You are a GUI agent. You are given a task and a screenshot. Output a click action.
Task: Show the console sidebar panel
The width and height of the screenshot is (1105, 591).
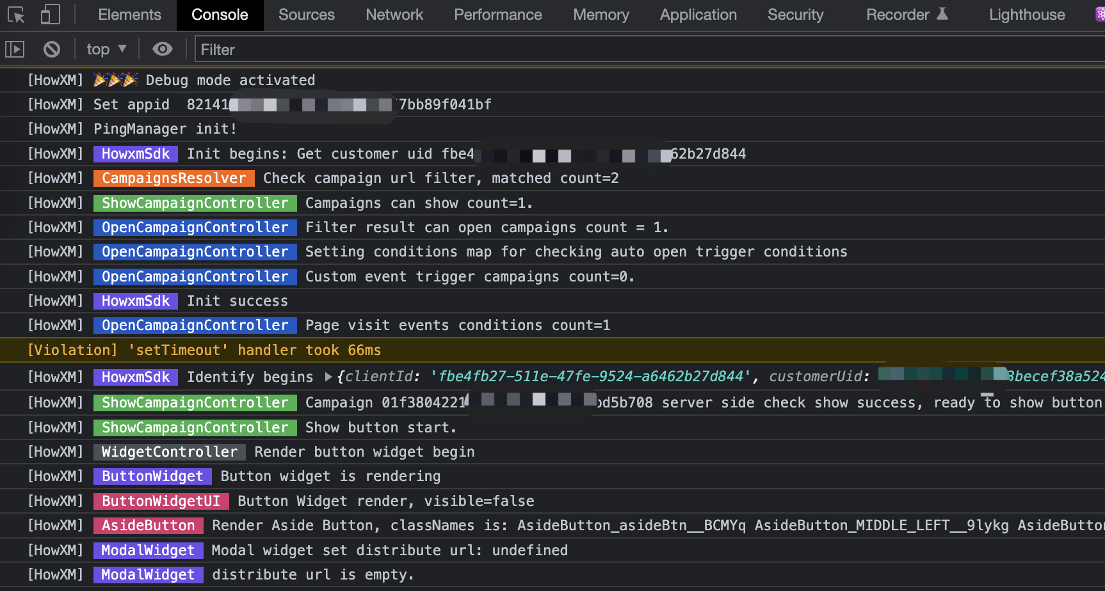pyautogui.click(x=15, y=49)
